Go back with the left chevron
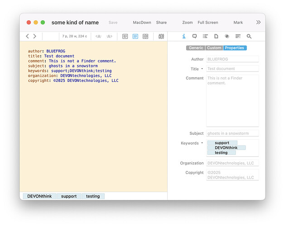Image resolution: width=285 pixels, height=226 pixels. pos(28,36)
